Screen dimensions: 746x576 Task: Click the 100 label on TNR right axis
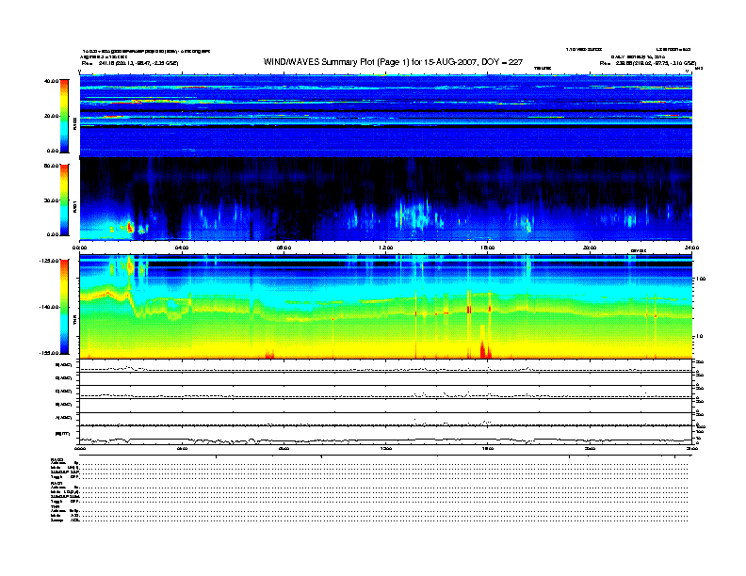(x=701, y=279)
